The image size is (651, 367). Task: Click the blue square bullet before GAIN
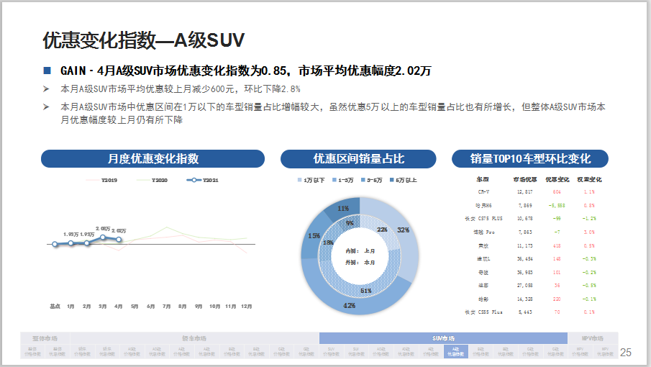tap(47, 71)
